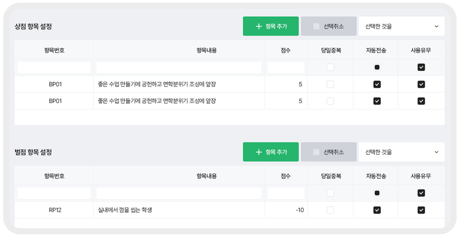Viewport: 461px width, 237px height.
Task: Toggle 자동전송 checkbox for first BP01 row
Action: click(377, 84)
